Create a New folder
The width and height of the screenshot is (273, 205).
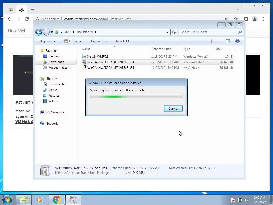click(x=124, y=41)
